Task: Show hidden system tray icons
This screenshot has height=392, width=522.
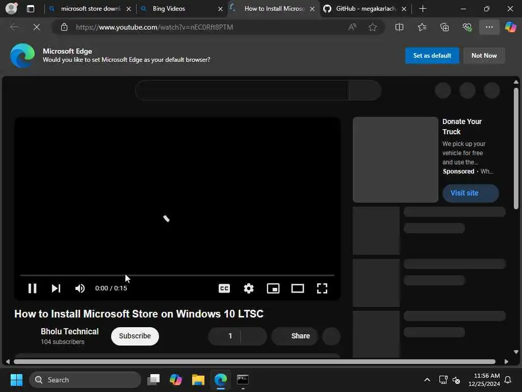Action: tap(427, 380)
